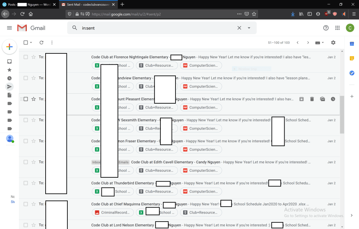Open Google apps grid launcher
The width and height of the screenshot is (359, 229).
(337, 28)
